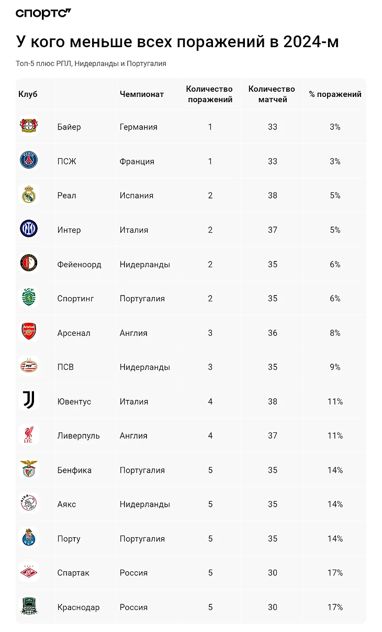The image size is (382, 632).
Task: Click the Inter Milan club crest
Action: (x=29, y=230)
